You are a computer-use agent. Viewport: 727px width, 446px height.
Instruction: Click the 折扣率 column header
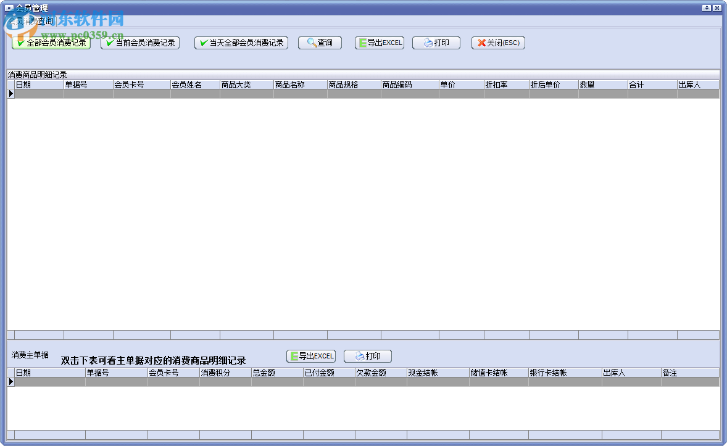506,85
